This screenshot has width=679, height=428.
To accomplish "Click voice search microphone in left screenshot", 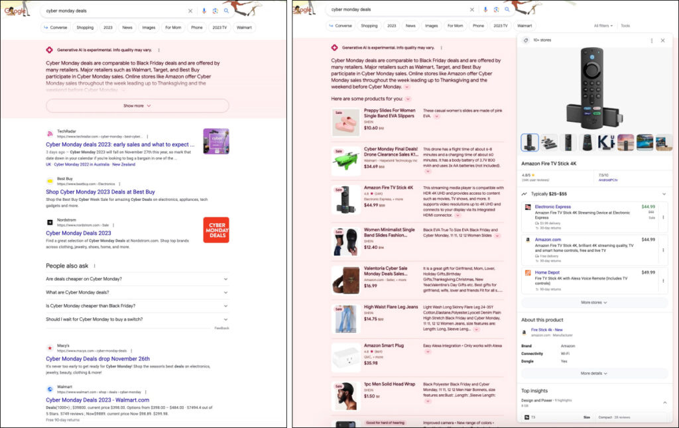I will coord(204,11).
